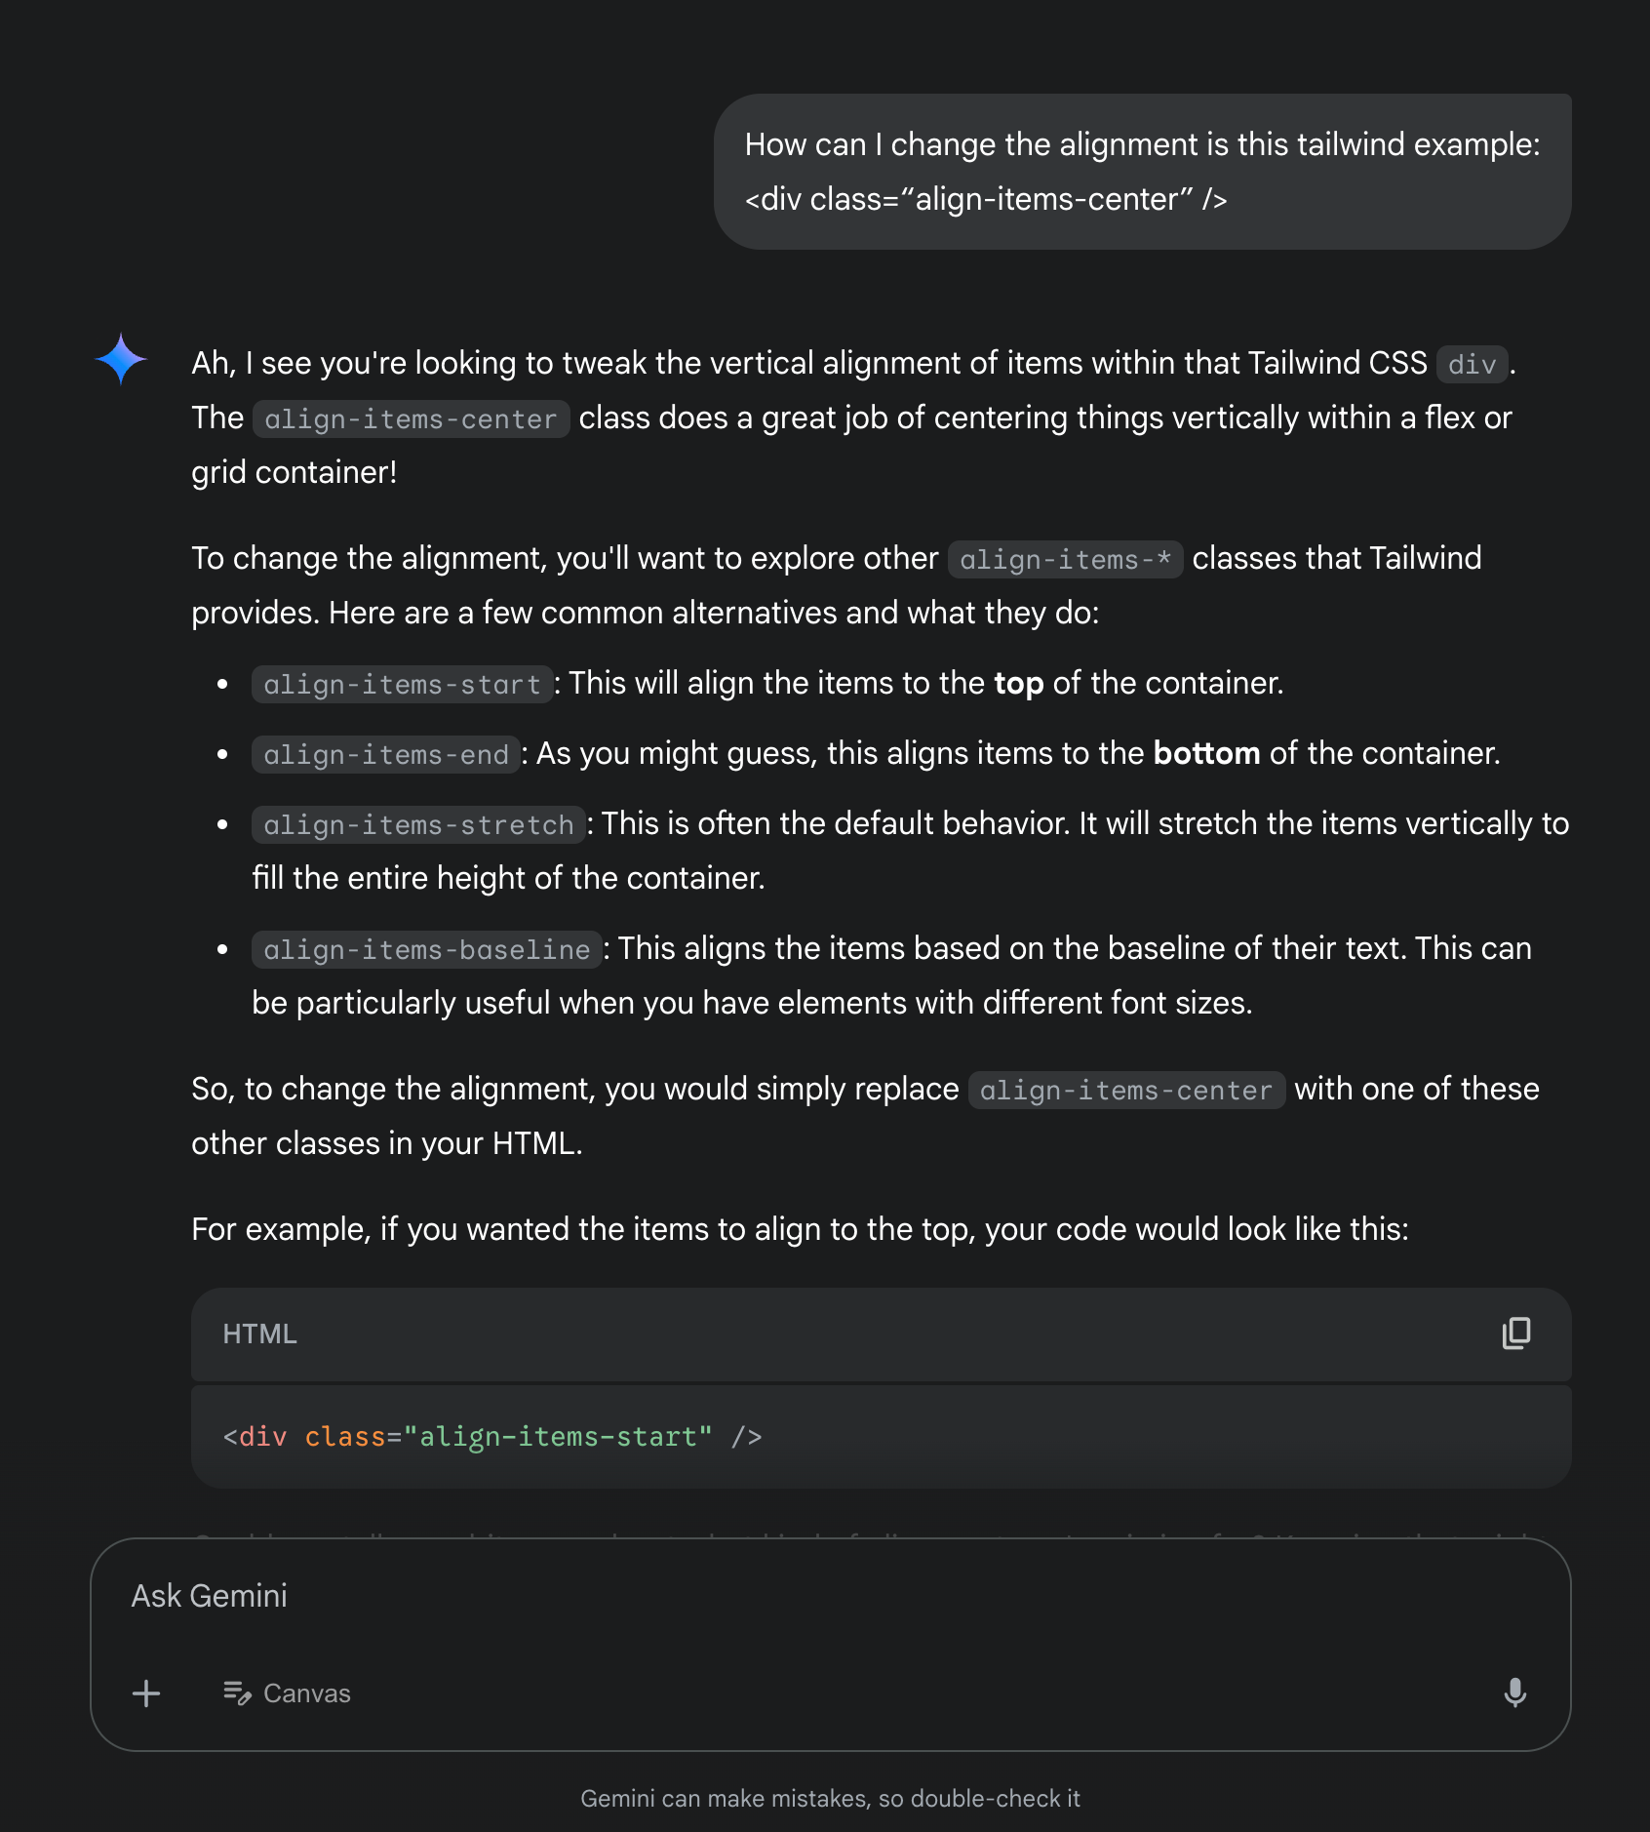Click the align-items-baseline code chip
The image size is (1650, 1832).
coord(426,950)
